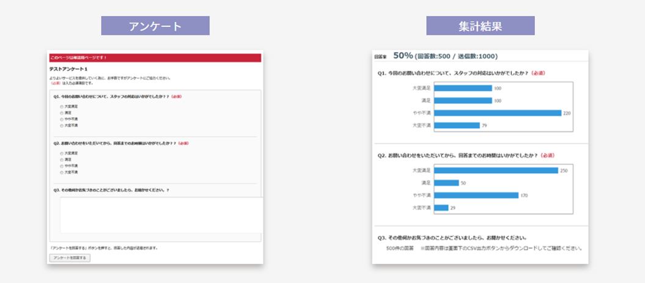Viewport: 645px width, 283px height.
Task: Select Q2 大変満足 radio button
Action: (61, 153)
